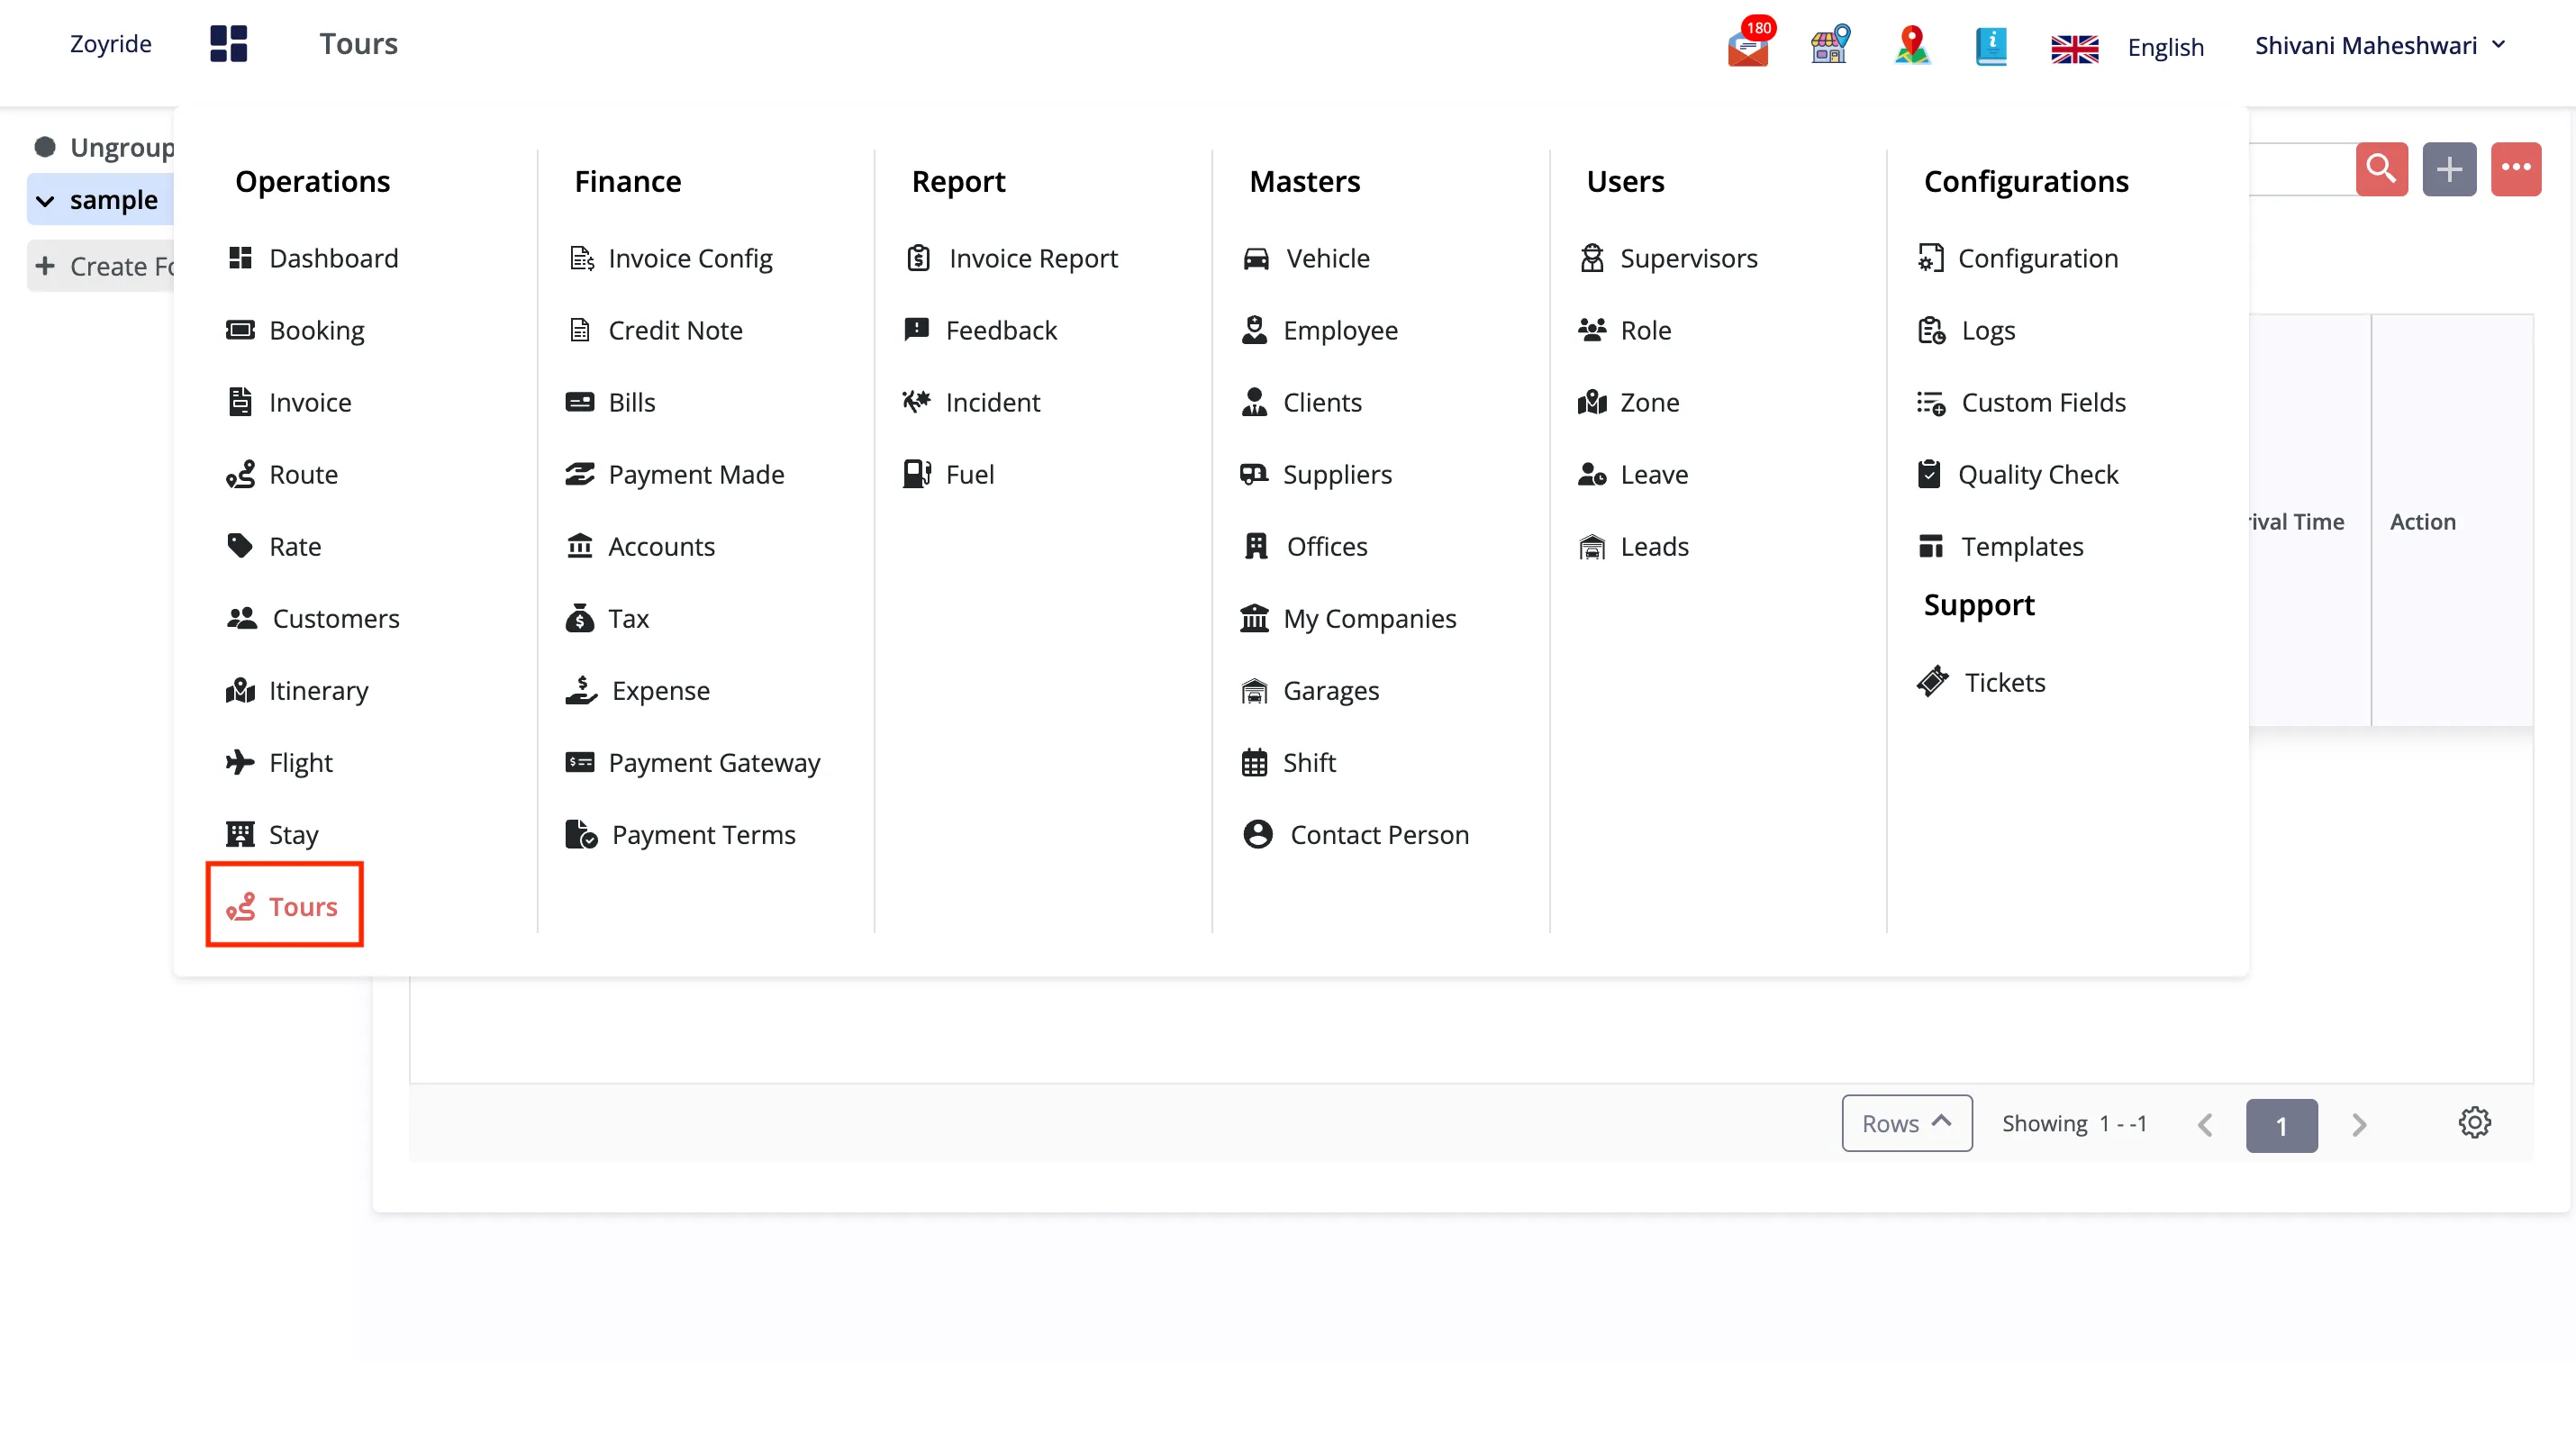
Task: Open Payment Made menu item
Action: pyautogui.click(x=675, y=474)
